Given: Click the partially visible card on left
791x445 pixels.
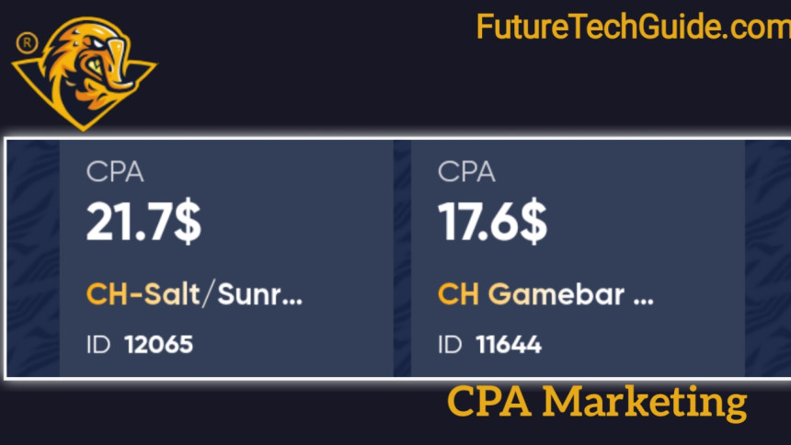Looking at the screenshot, I should 33,258.
